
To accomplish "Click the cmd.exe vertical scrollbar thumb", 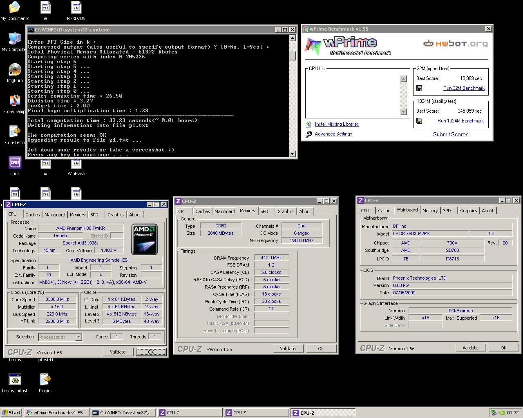I will (293, 56).
